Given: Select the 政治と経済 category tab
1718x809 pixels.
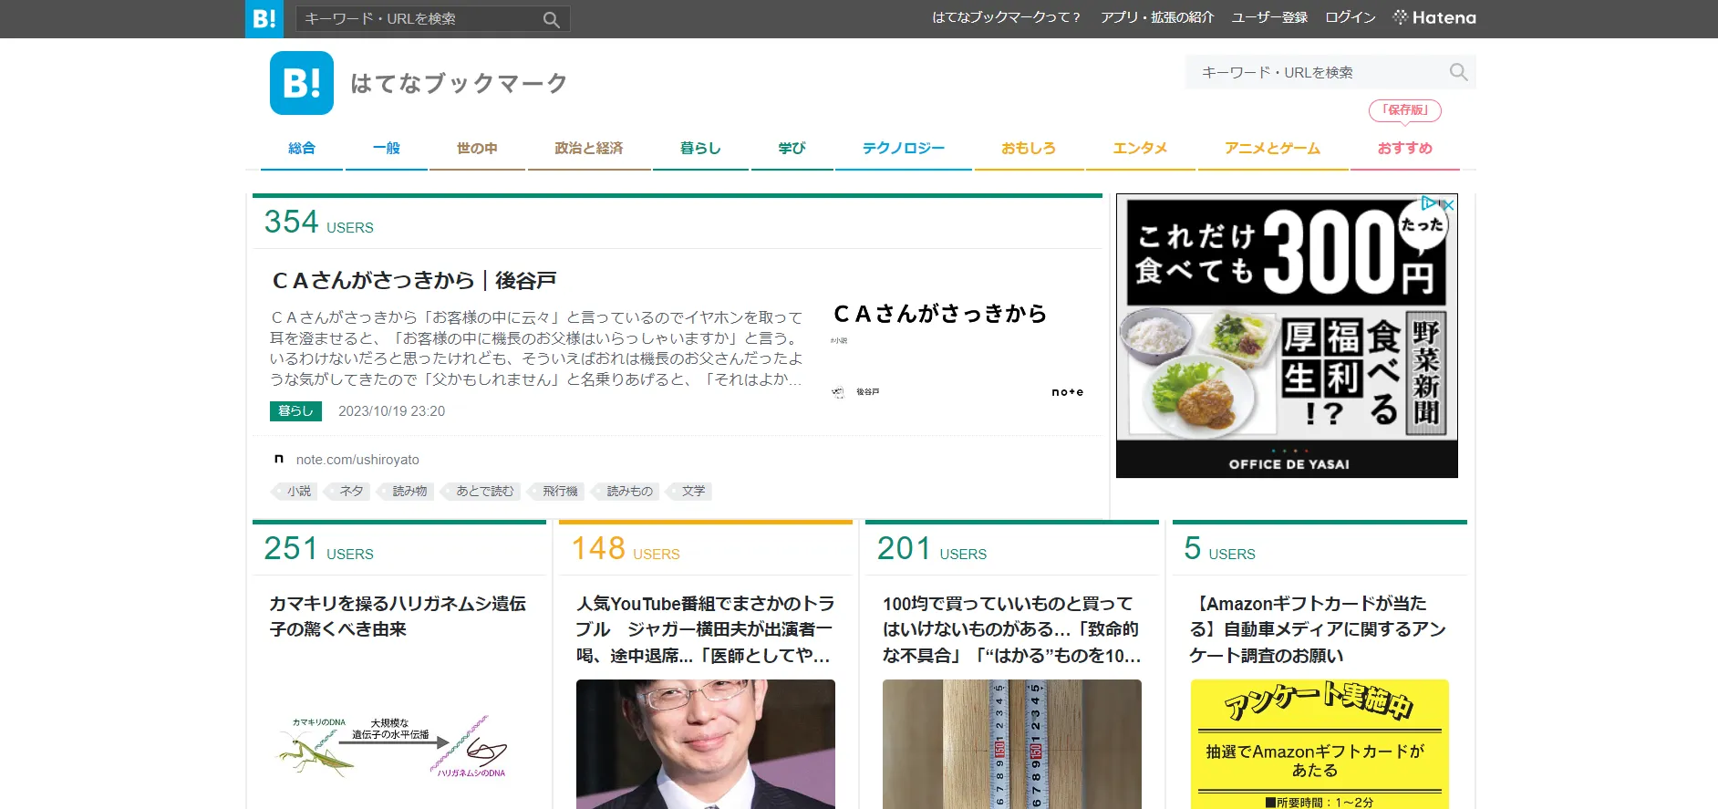Looking at the screenshot, I should 589,148.
